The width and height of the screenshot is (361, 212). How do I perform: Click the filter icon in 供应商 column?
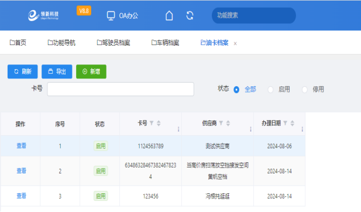tap(221, 123)
